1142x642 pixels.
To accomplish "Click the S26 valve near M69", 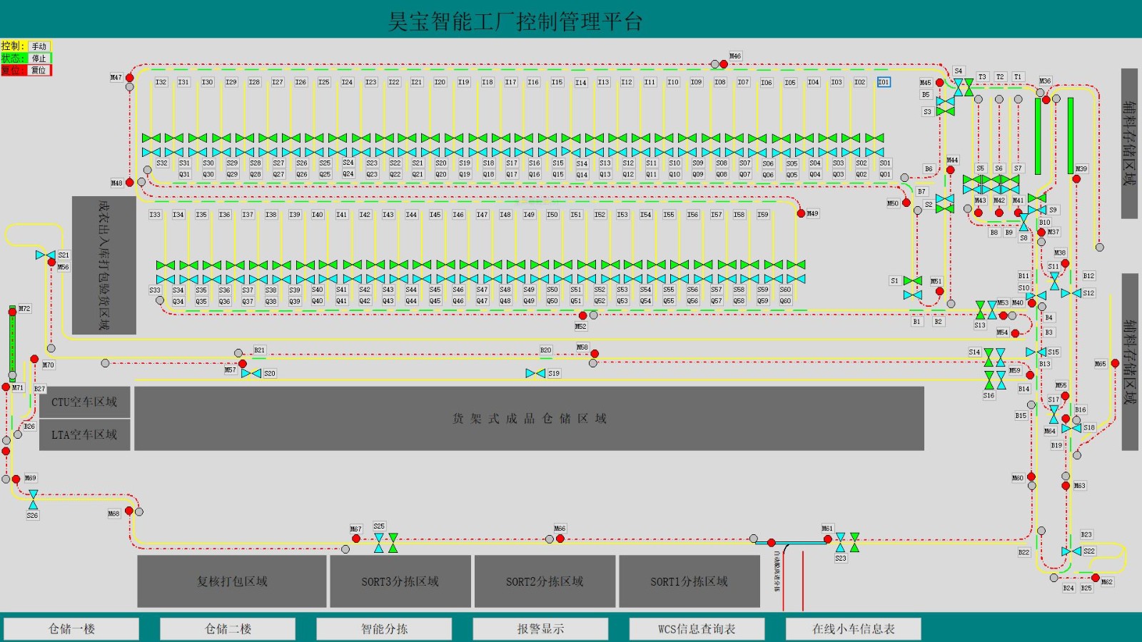I will point(33,499).
